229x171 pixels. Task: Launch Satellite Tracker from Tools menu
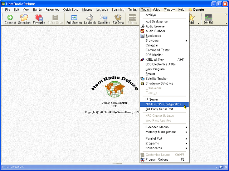(x=164, y=79)
